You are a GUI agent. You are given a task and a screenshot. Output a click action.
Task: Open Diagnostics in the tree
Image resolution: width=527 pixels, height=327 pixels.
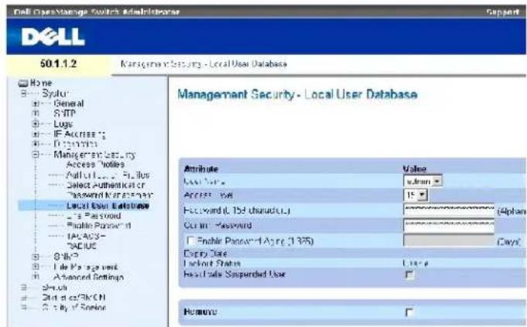[76, 144]
